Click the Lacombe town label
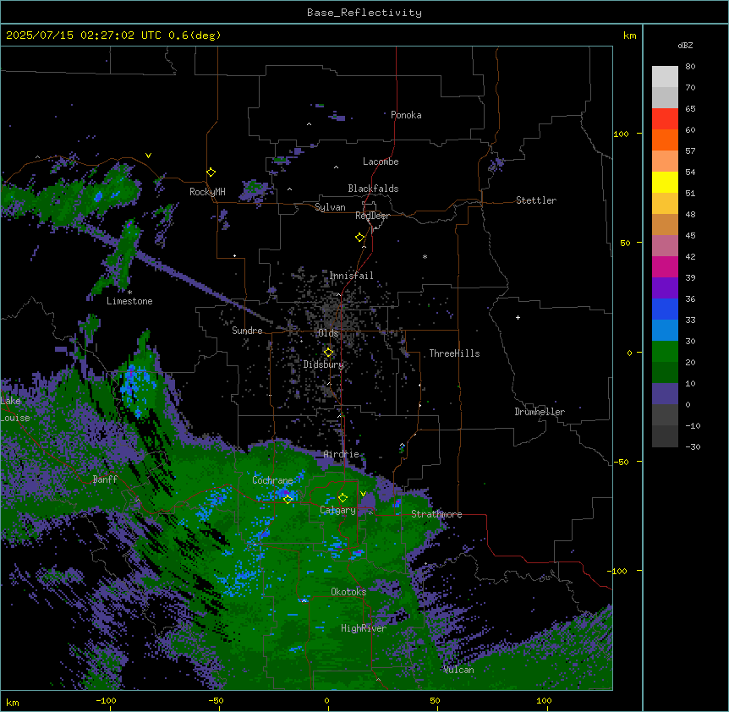 (x=381, y=162)
